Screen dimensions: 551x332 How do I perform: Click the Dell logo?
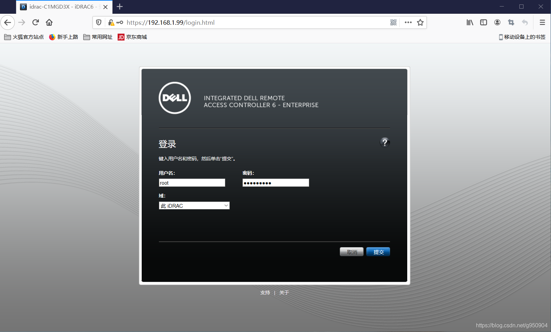click(175, 98)
